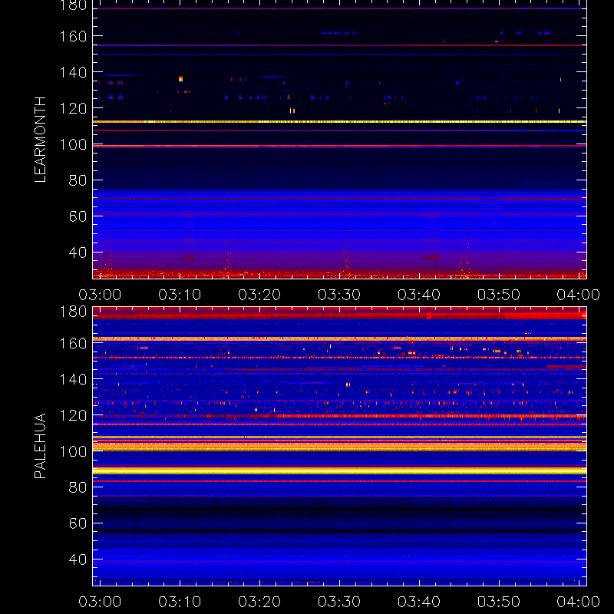Click the 03:50 time label under LEARMONTH plot
Image resolution: width=614 pixels, height=614 pixels.
pyautogui.click(x=498, y=295)
